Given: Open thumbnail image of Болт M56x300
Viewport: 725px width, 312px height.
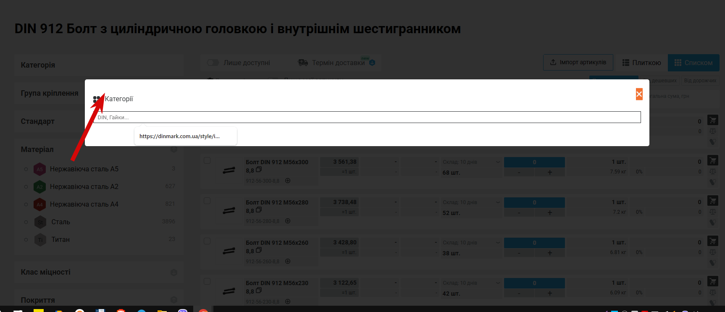Looking at the screenshot, I should (229, 170).
